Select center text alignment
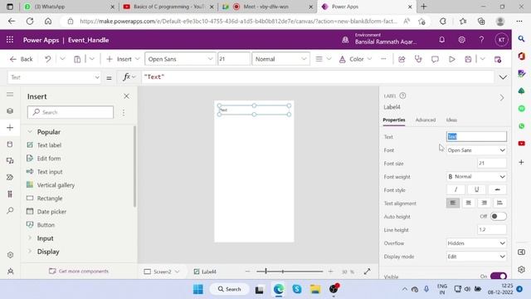531x299 pixels. tap(468, 203)
